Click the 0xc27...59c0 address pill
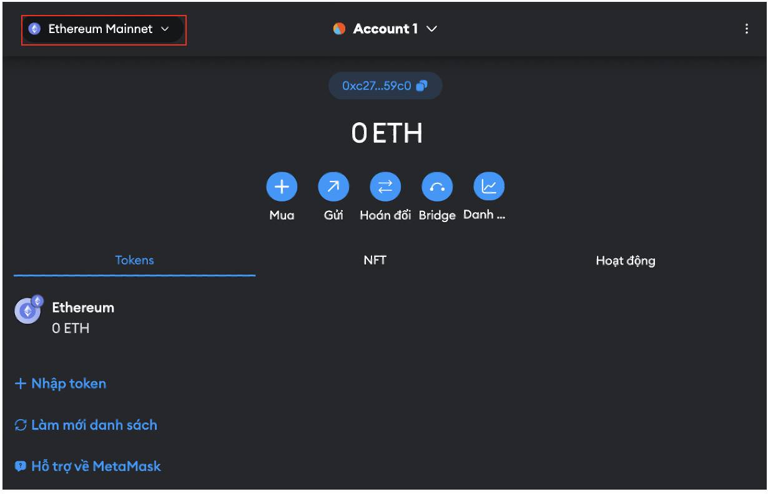The image size is (768, 494). (385, 86)
